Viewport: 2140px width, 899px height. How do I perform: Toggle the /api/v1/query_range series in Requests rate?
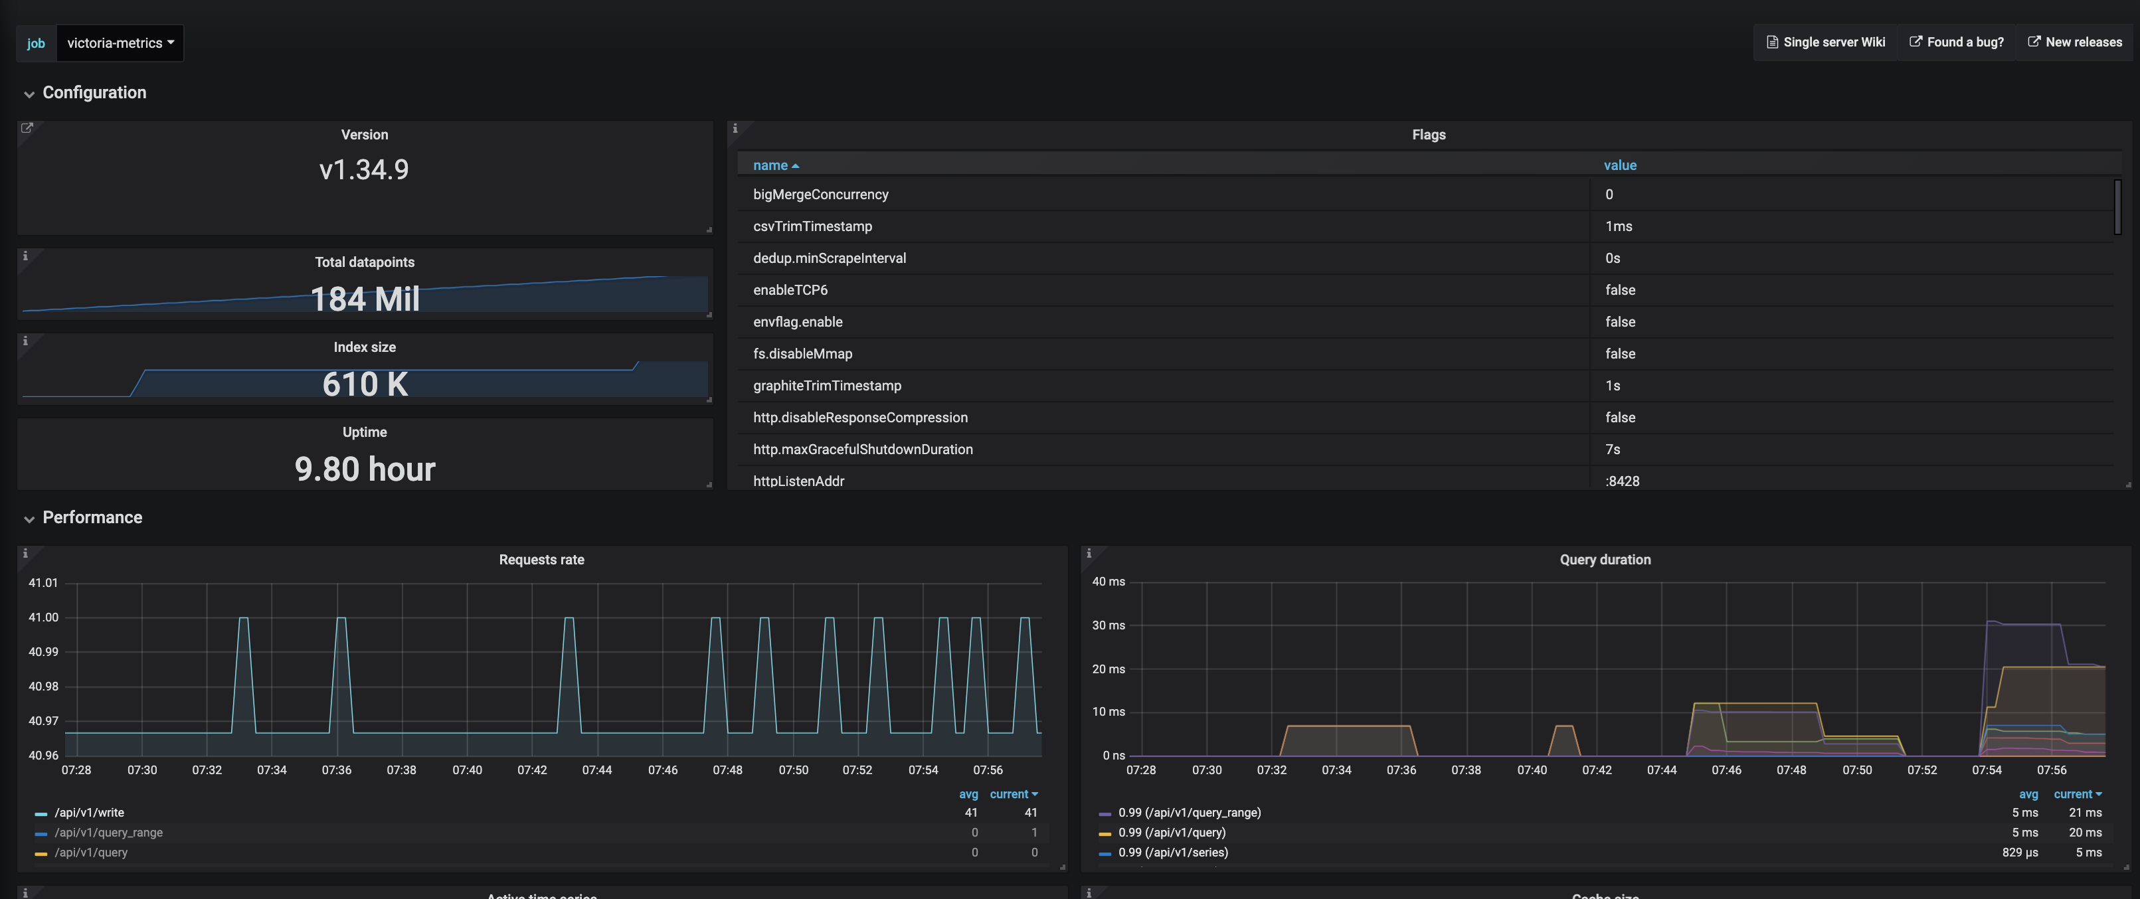pyautogui.click(x=109, y=833)
